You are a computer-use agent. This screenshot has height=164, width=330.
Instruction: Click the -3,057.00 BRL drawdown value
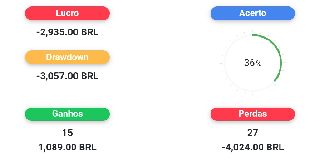[x=67, y=76]
